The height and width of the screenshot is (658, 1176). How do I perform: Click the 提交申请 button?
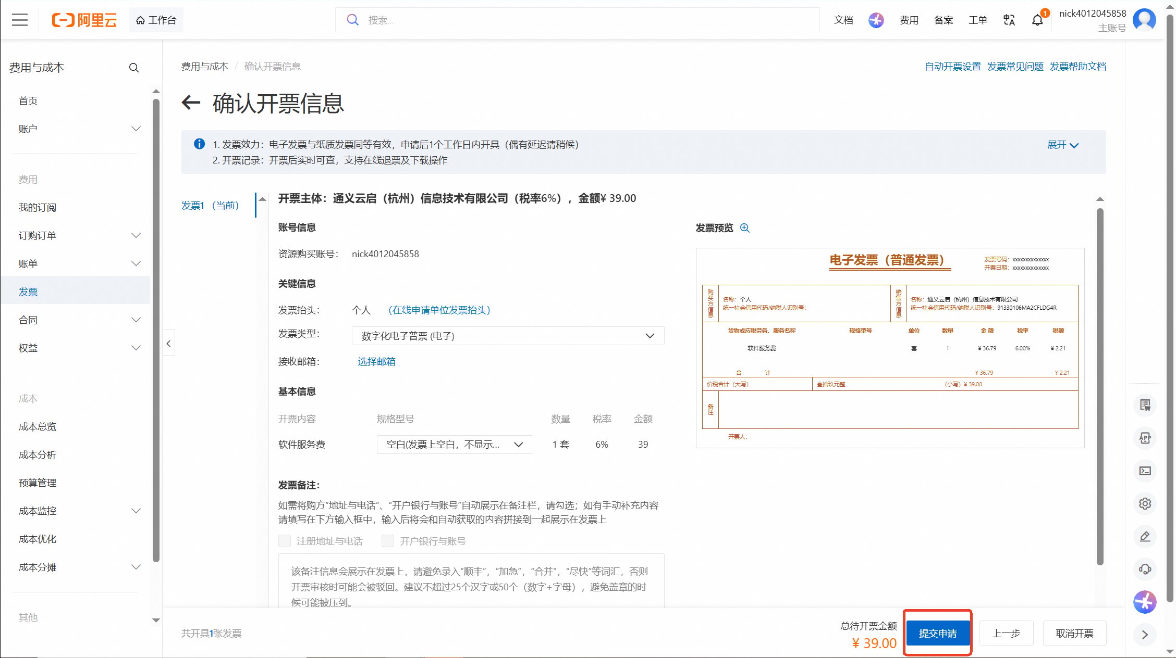click(938, 633)
